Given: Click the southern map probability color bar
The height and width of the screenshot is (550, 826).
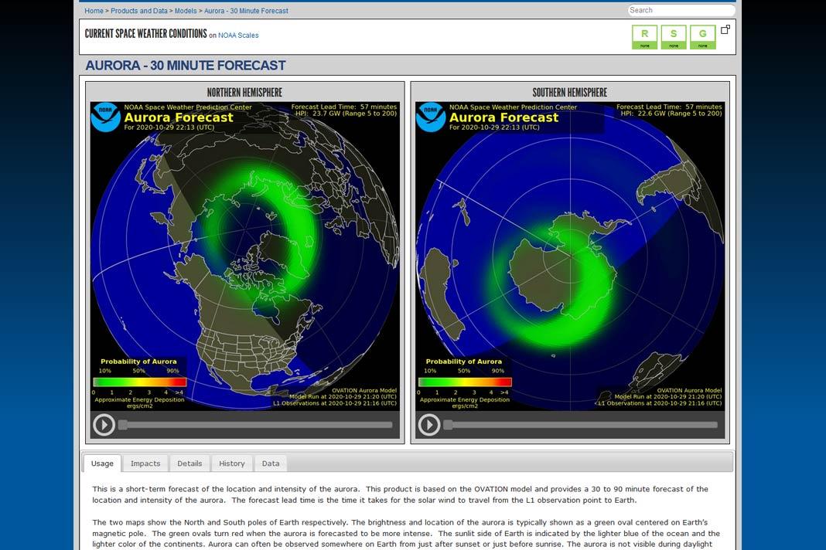Looking at the screenshot, I should coord(465,382).
